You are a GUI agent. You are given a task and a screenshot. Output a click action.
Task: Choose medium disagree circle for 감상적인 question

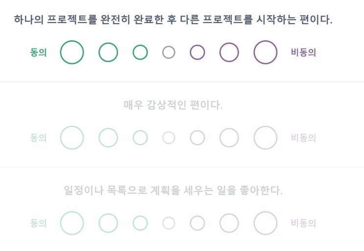tap(229, 138)
